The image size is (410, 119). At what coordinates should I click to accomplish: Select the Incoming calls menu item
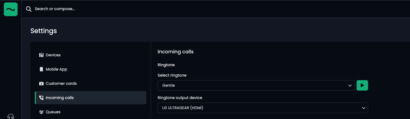coord(60,98)
